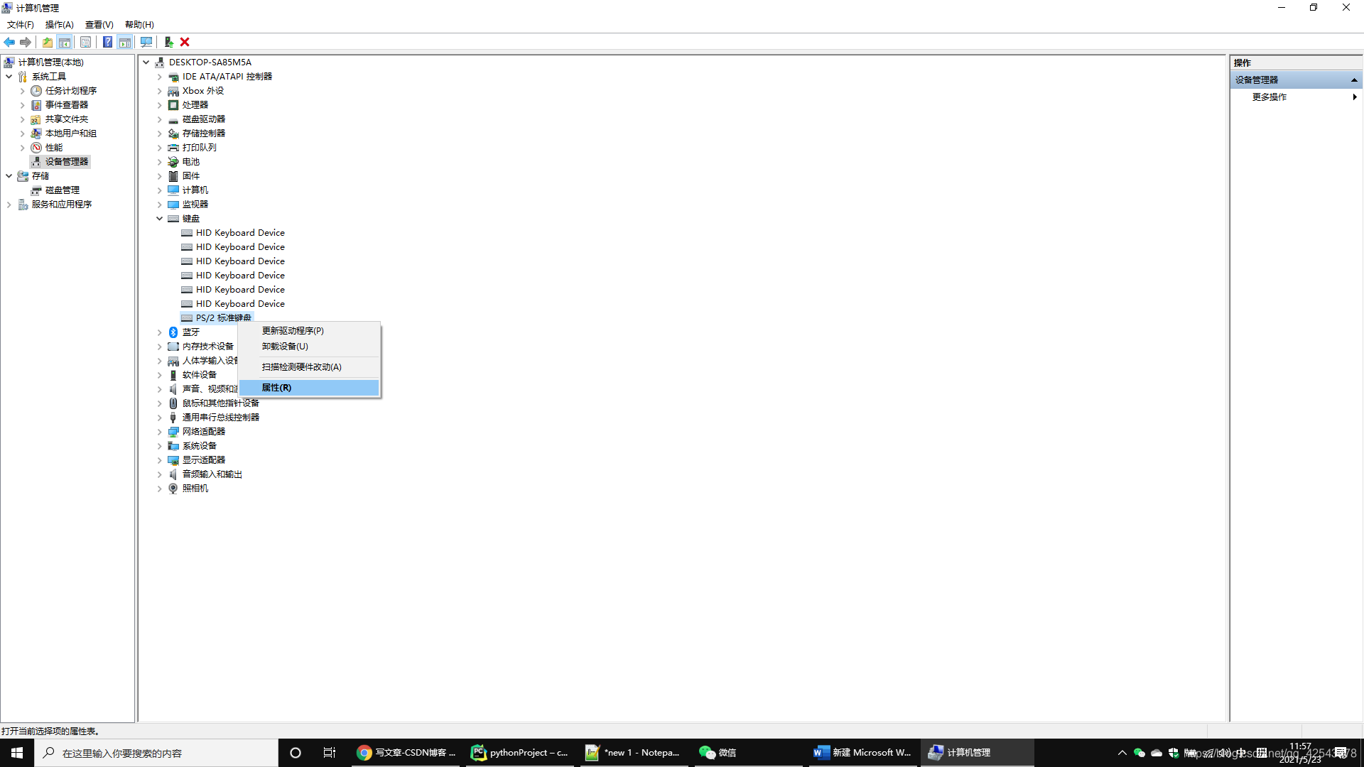Choose 属性(R) in context menu
The width and height of the screenshot is (1364, 767).
click(276, 388)
